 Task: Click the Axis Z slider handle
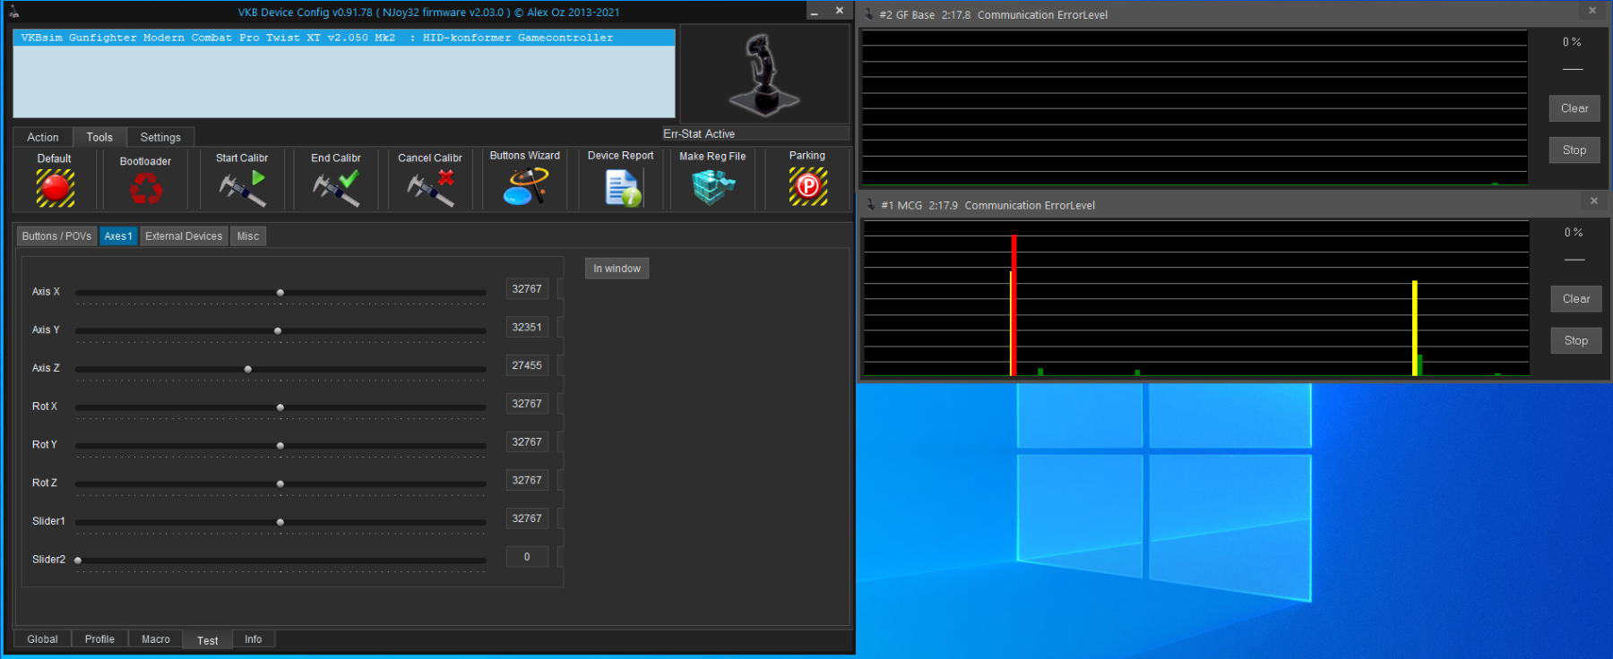point(248,369)
